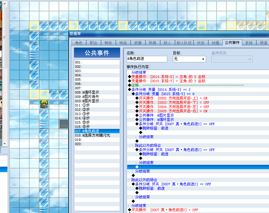Select the 公共事件 tab

point(232,42)
